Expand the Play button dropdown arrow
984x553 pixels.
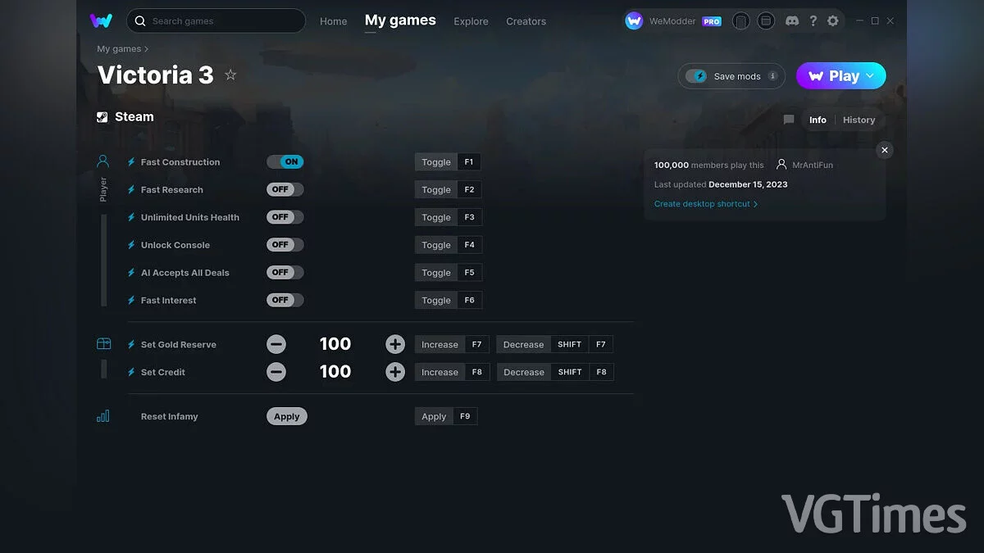click(871, 76)
